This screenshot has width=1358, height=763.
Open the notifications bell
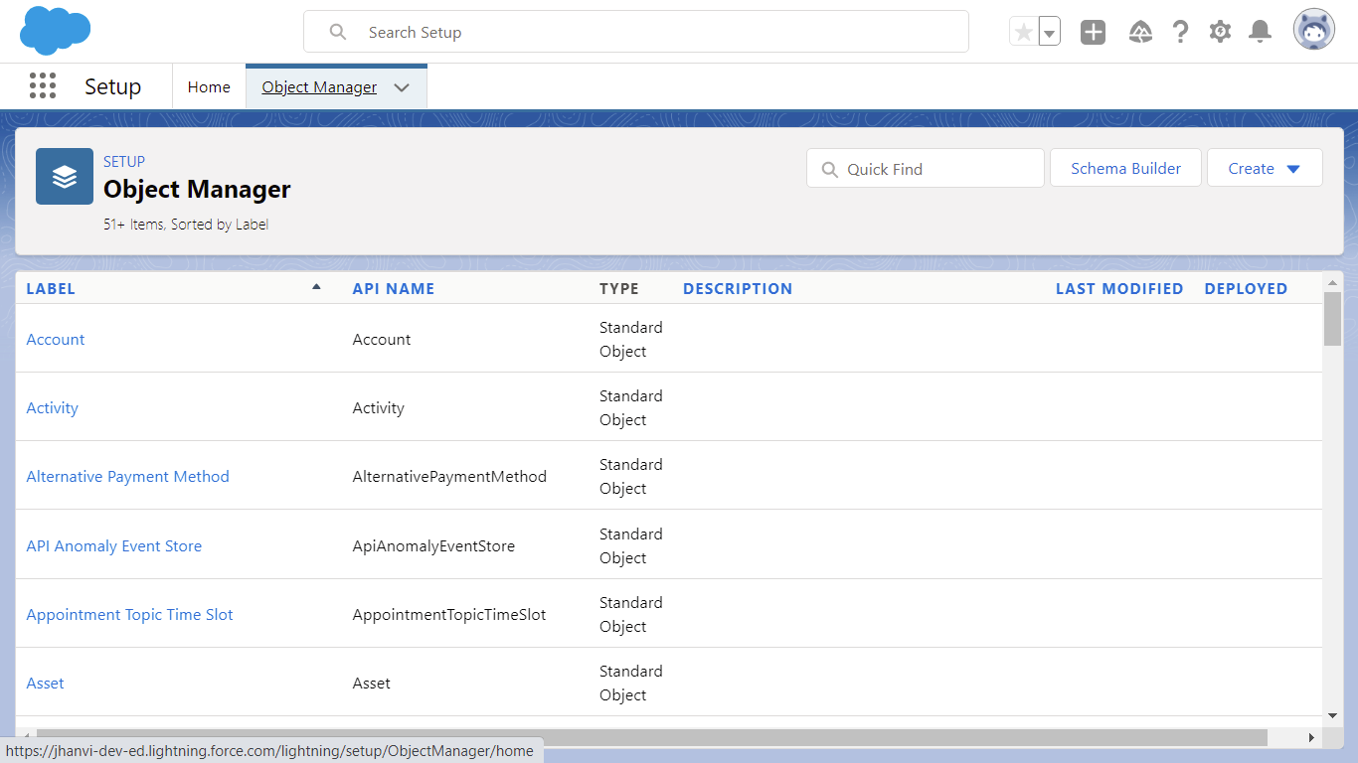(1260, 32)
